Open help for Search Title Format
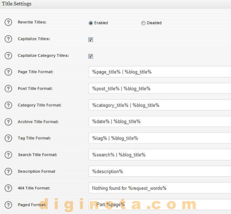The height and width of the screenshot is (214, 231). (x=8, y=155)
